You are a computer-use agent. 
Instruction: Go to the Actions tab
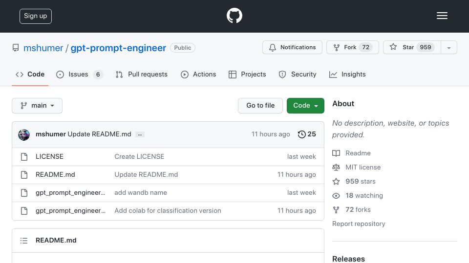click(x=198, y=74)
